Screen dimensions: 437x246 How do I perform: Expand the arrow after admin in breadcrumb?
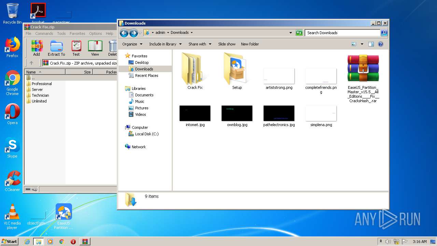coord(168,33)
